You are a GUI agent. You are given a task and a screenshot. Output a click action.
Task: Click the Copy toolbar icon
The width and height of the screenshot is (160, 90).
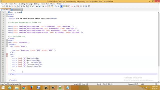coord(24,6)
